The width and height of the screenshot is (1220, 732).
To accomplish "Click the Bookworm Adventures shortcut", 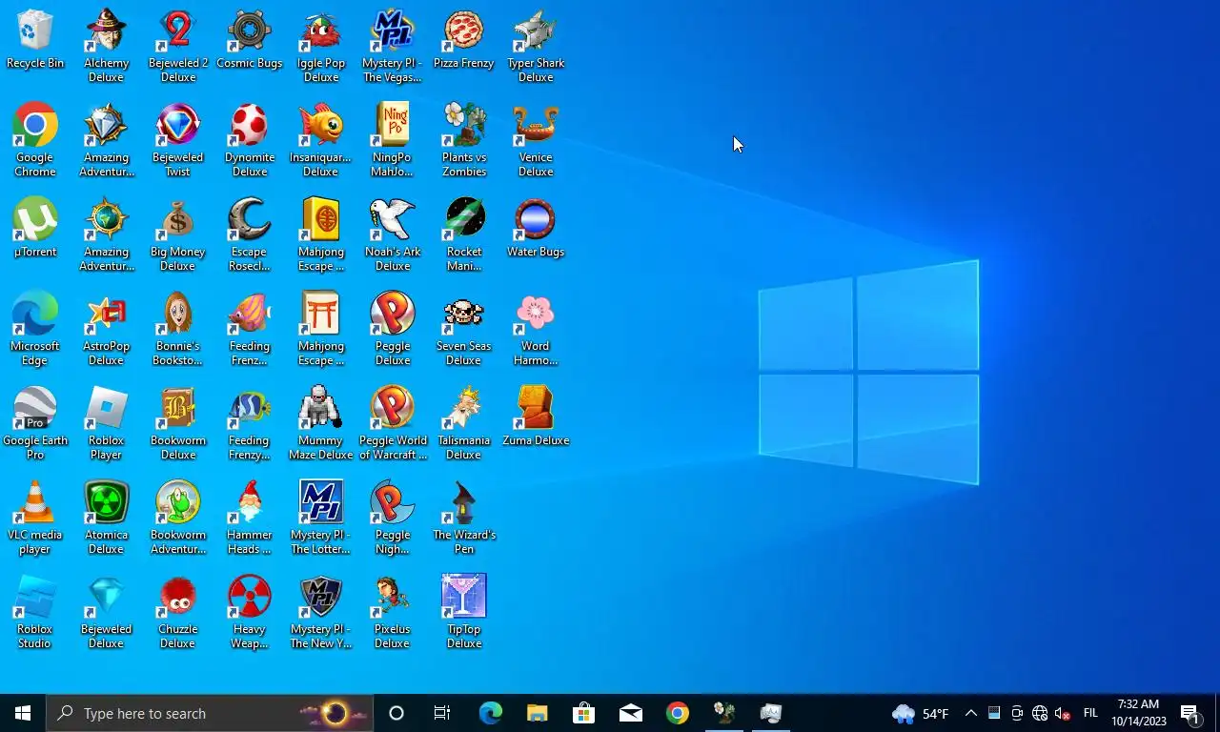I will point(178,518).
